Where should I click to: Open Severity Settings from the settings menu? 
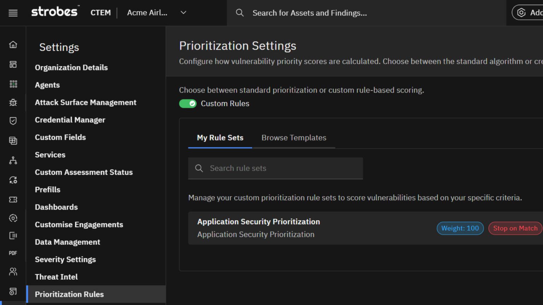pos(65,259)
